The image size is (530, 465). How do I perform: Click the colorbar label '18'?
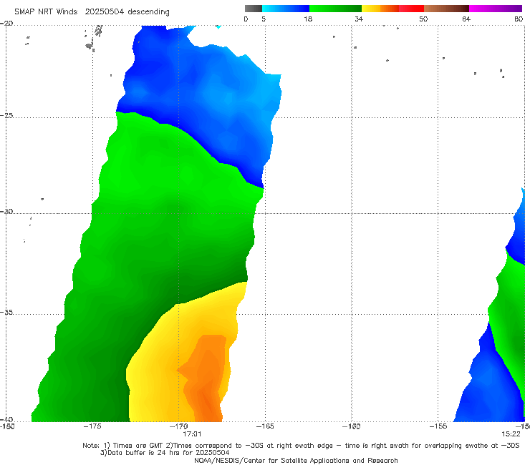tap(308, 19)
